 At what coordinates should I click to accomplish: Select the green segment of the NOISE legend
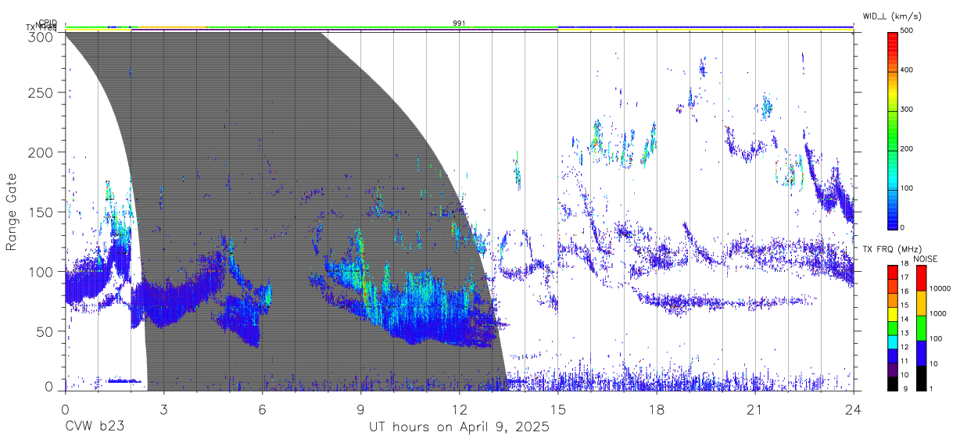pos(921,327)
